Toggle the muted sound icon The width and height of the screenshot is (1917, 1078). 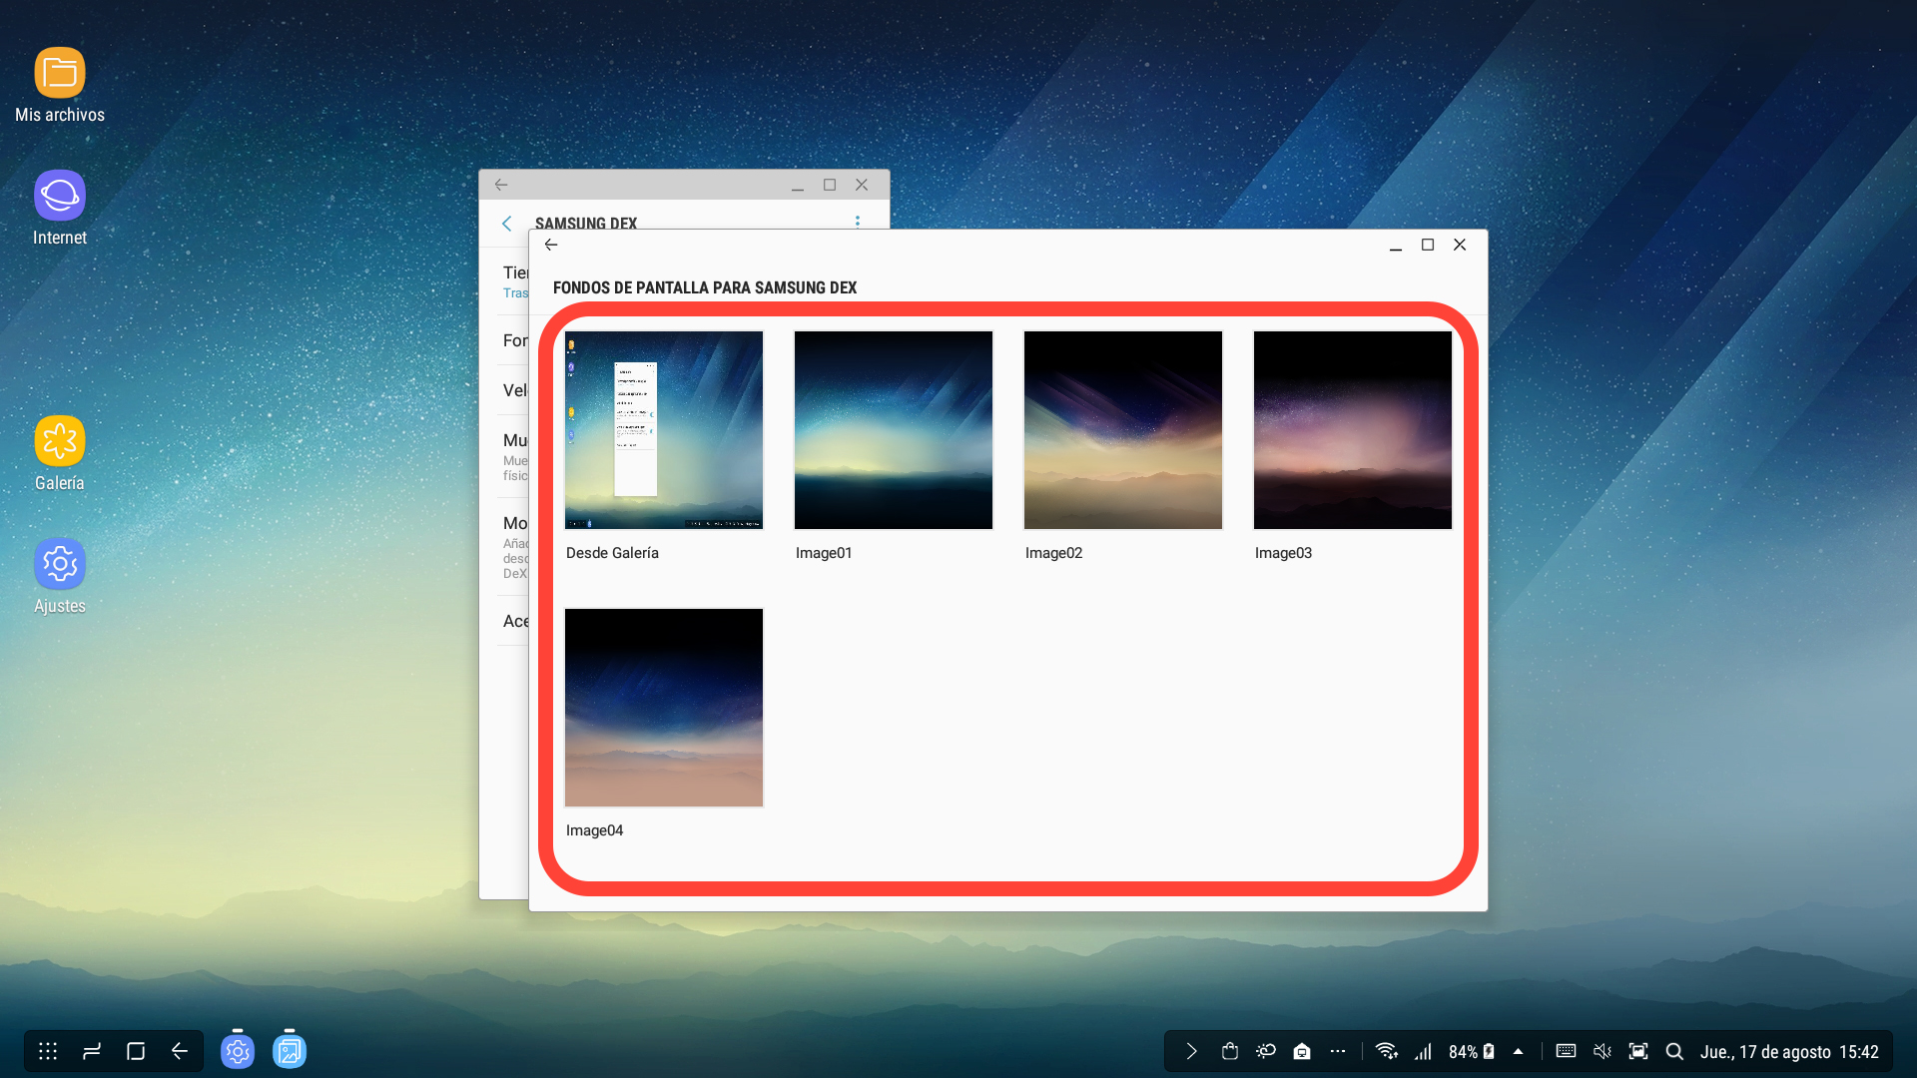point(1601,1051)
